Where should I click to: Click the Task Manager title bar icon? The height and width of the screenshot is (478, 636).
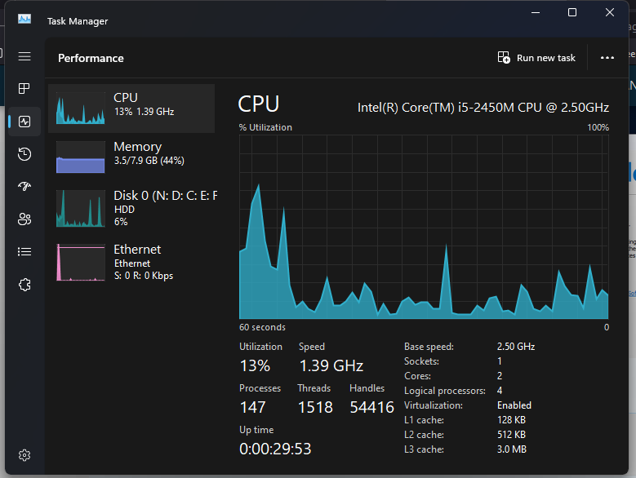[24, 19]
